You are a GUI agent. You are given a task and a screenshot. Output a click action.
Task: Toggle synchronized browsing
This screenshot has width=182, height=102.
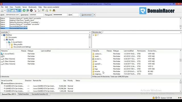(50, 10)
